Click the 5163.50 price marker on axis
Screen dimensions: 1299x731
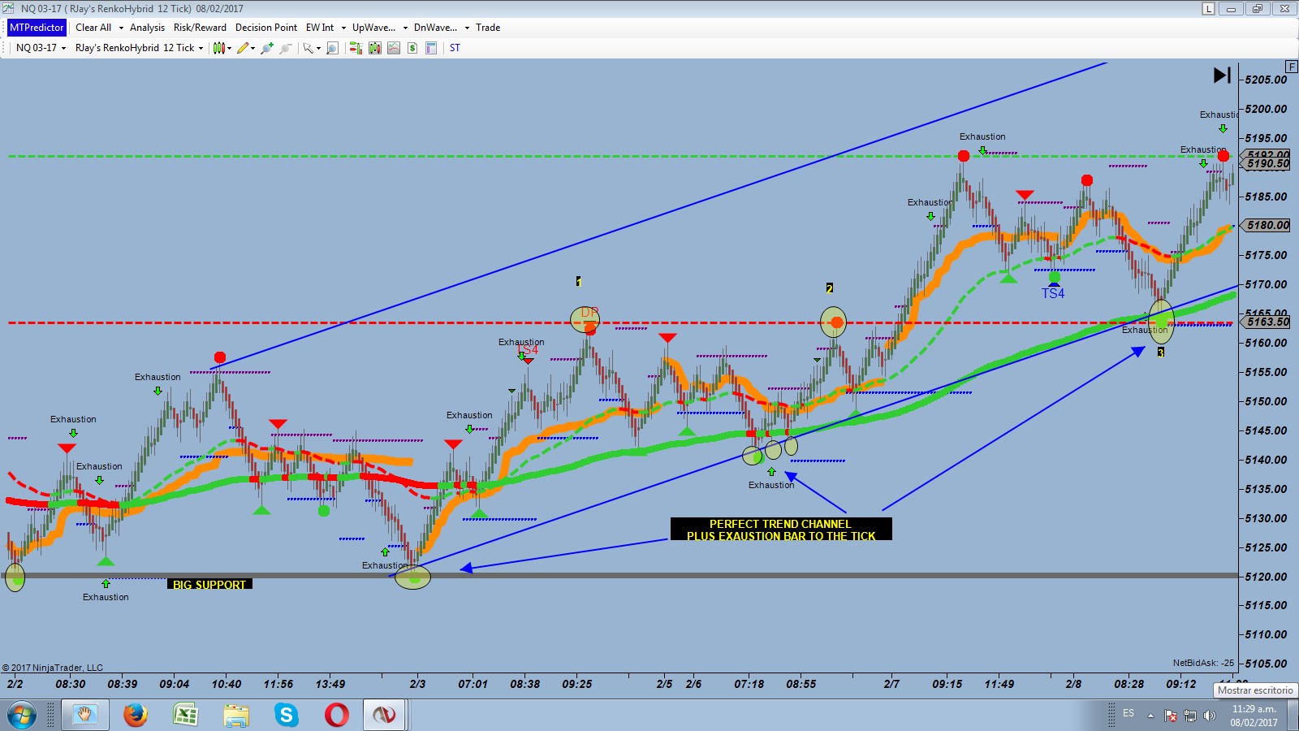pyautogui.click(x=1267, y=322)
